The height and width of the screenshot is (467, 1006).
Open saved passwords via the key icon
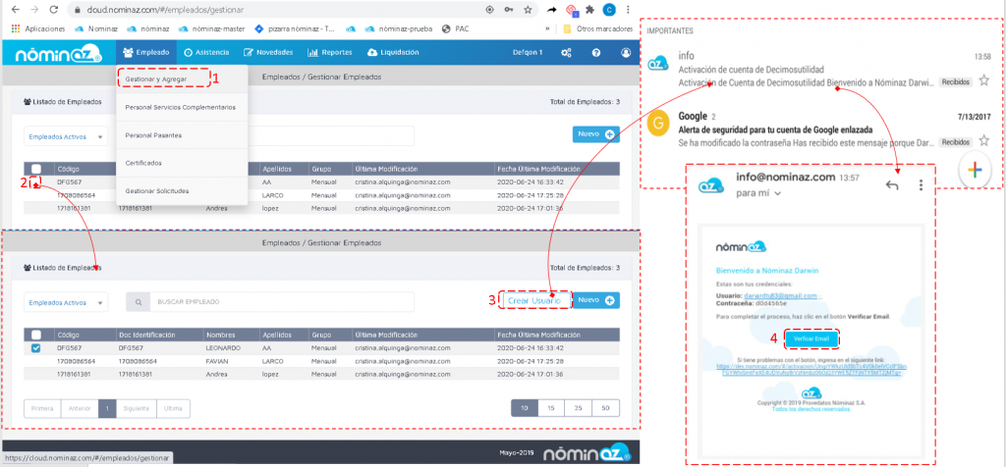click(509, 10)
